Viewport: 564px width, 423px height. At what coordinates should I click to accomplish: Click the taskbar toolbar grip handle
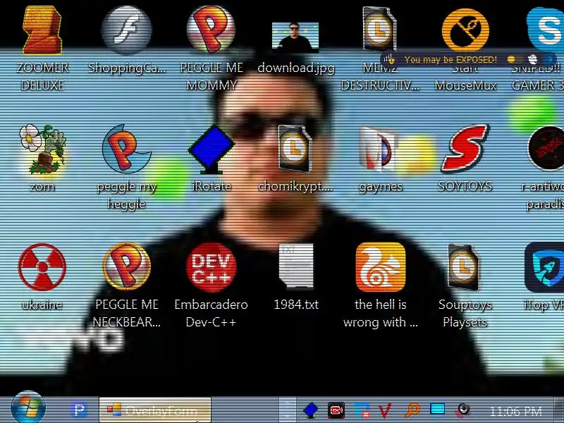(287, 410)
